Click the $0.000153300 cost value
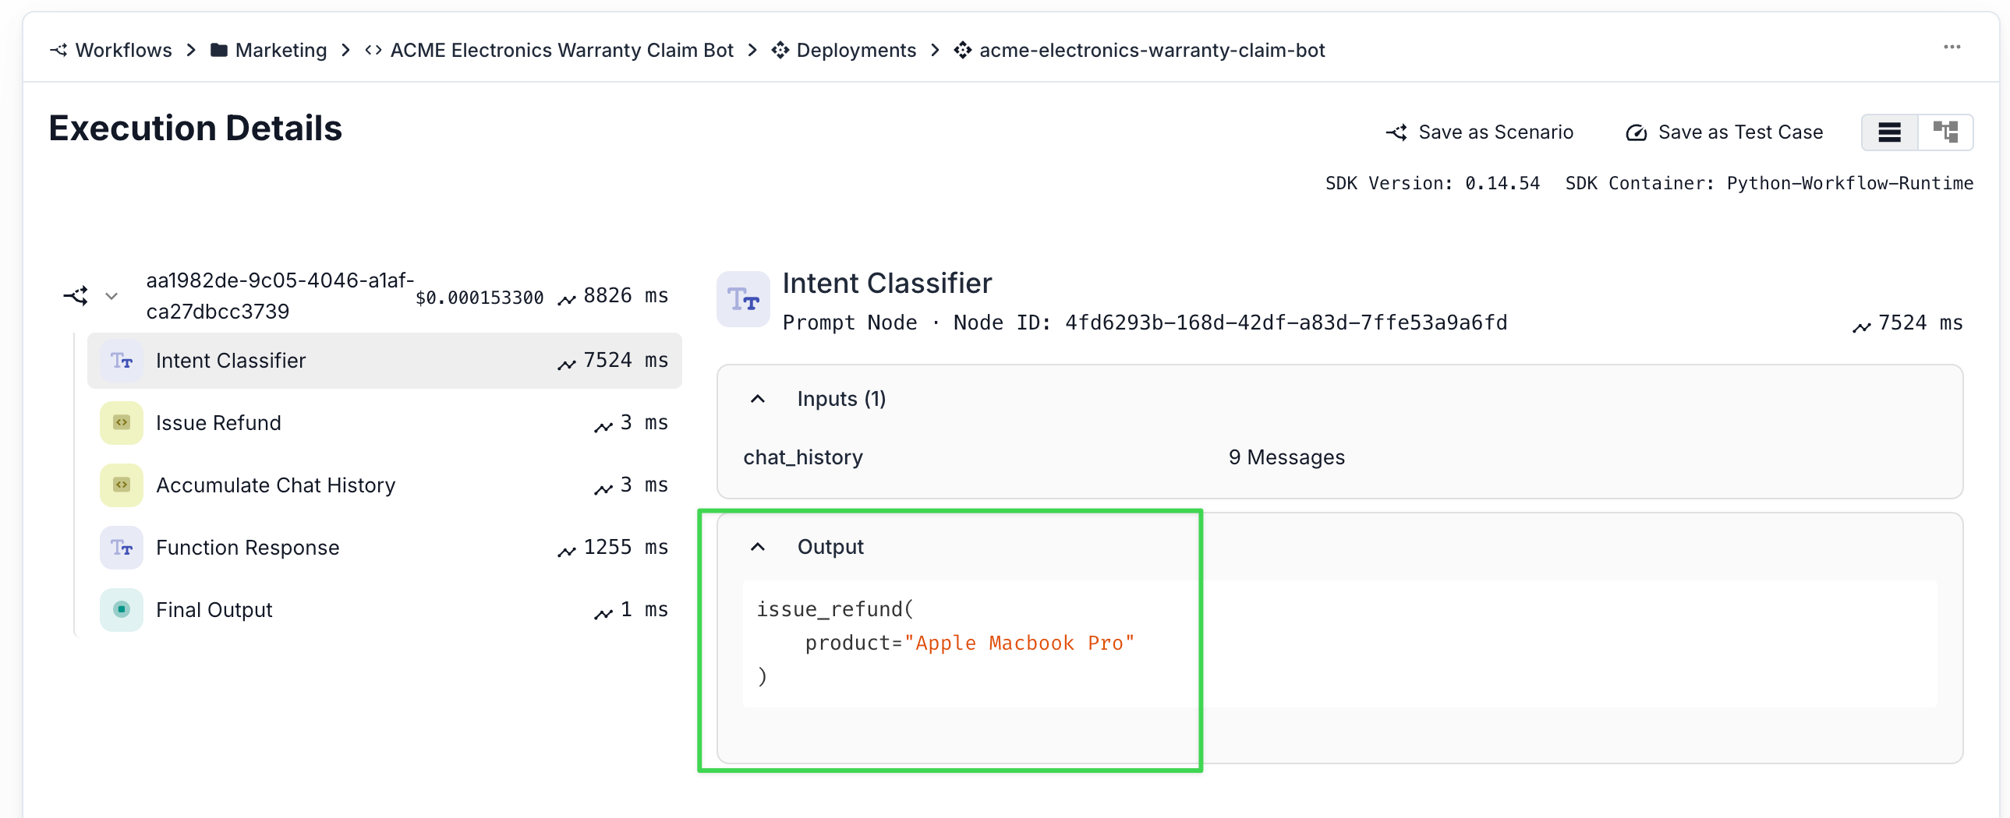This screenshot has width=2010, height=818. (x=479, y=298)
